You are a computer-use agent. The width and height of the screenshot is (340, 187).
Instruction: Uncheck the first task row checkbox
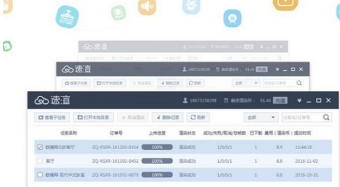[x=40, y=147]
